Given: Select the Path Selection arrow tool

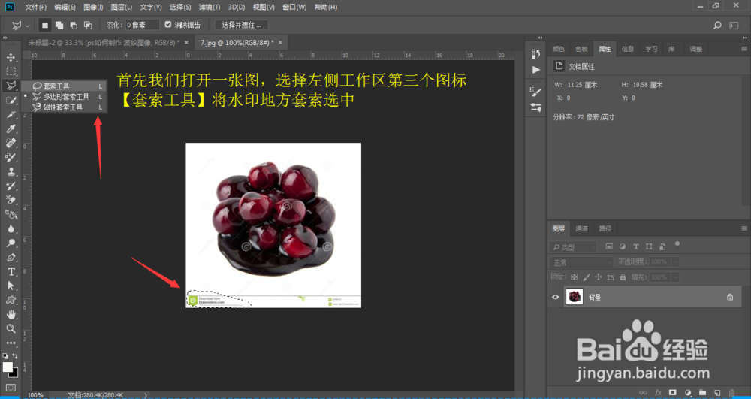Looking at the screenshot, I should point(11,286).
